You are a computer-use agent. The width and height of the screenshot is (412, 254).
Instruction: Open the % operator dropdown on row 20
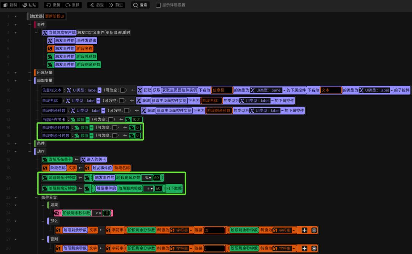point(148,177)
